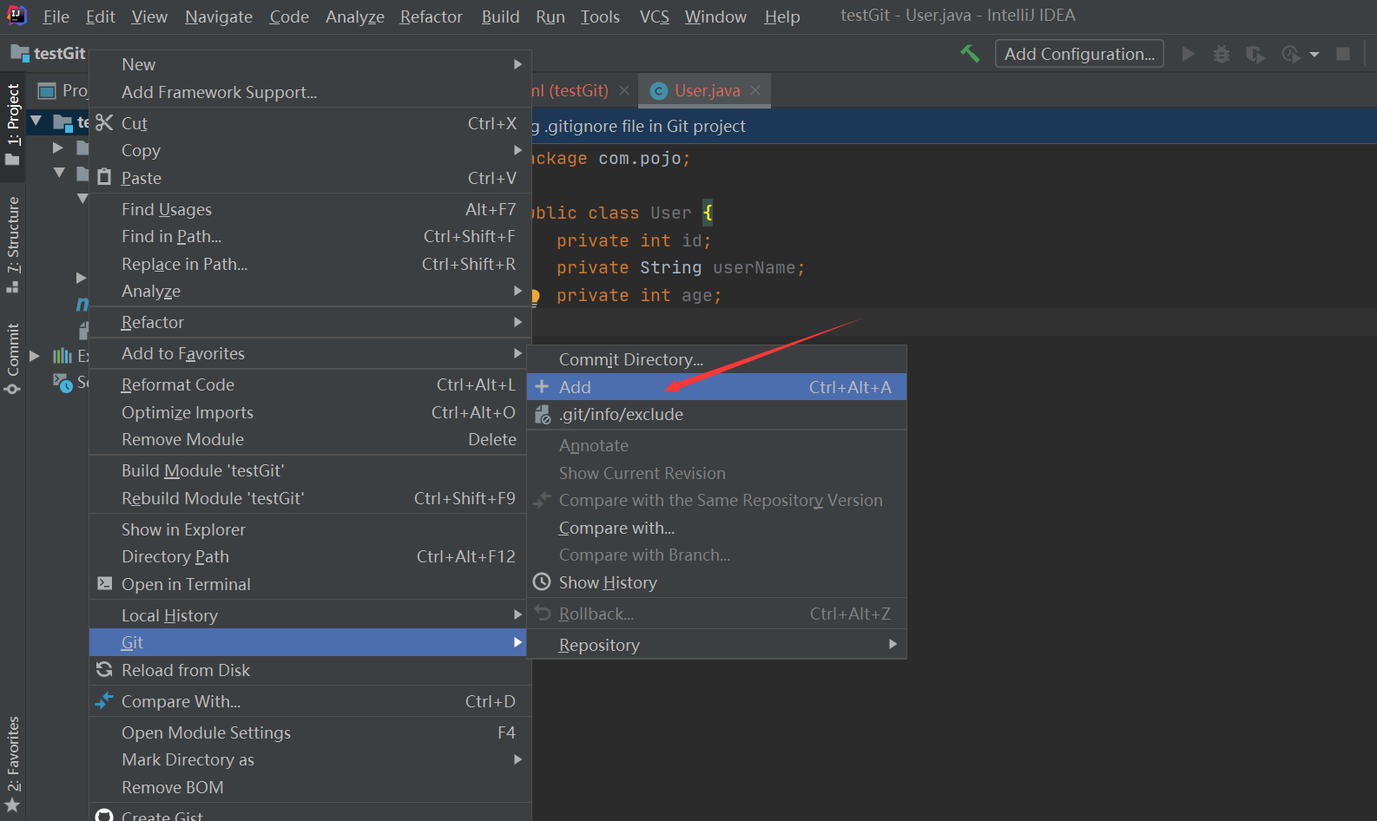Image resolution: width=1377 pixels, height=821 pixels.
Task: Expand the Repository submenu
Action: pyautogui.click(x=717, y=645)
